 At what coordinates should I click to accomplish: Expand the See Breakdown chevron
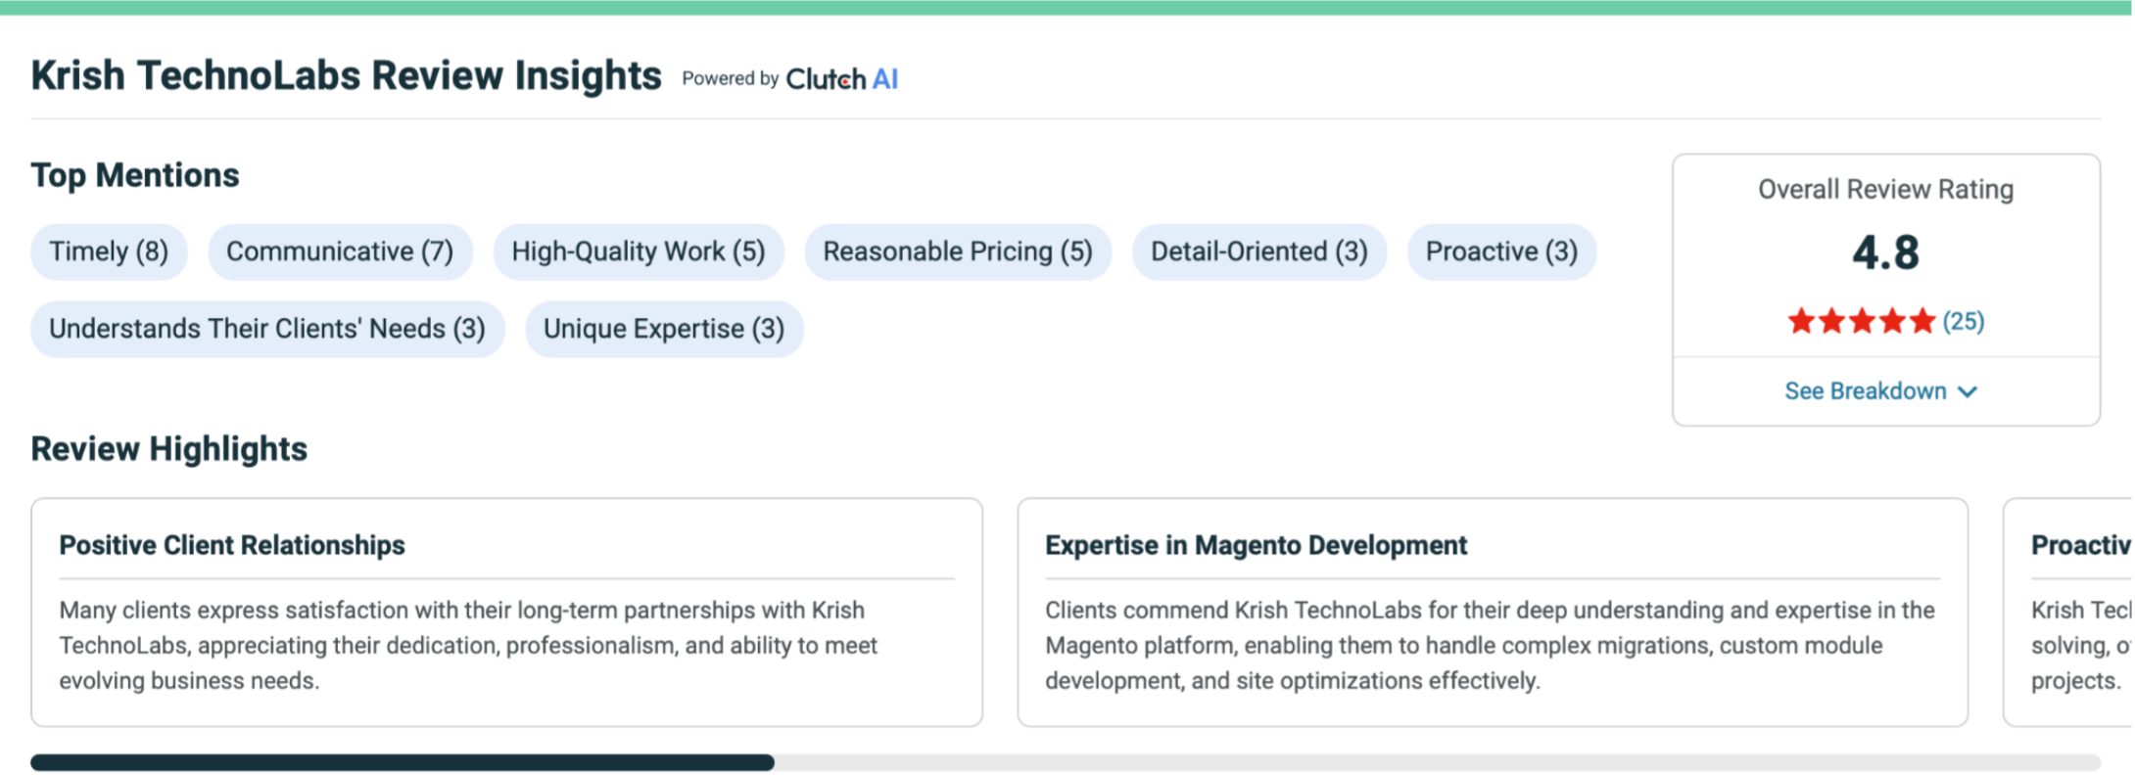pos(1968,391)
